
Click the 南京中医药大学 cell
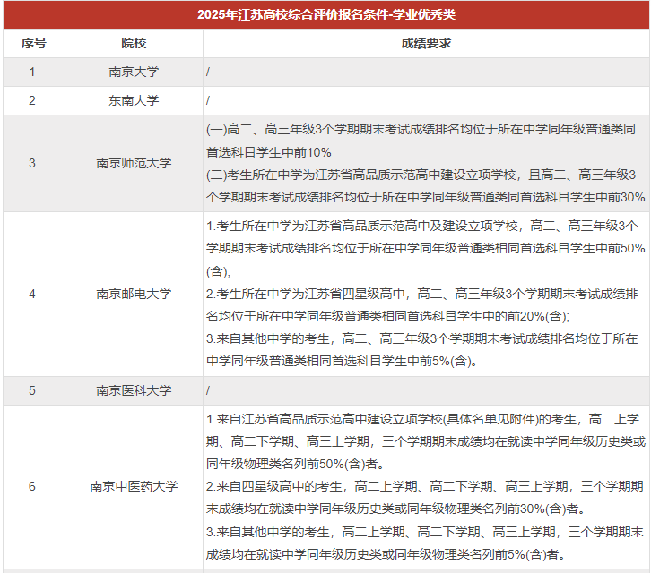point(134,486)
